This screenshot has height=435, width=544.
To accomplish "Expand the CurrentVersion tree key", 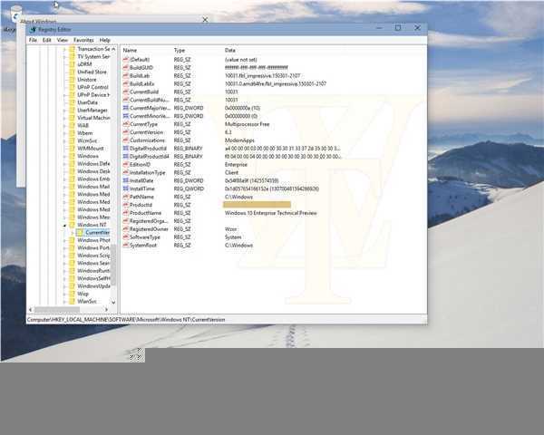I will point(73,232).
